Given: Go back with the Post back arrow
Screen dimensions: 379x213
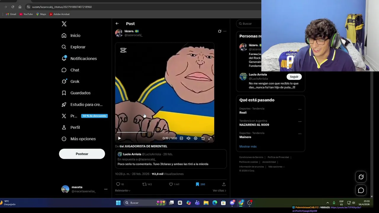Looking at the screenshot, I should pyautogui.click(x=117, y=24).
